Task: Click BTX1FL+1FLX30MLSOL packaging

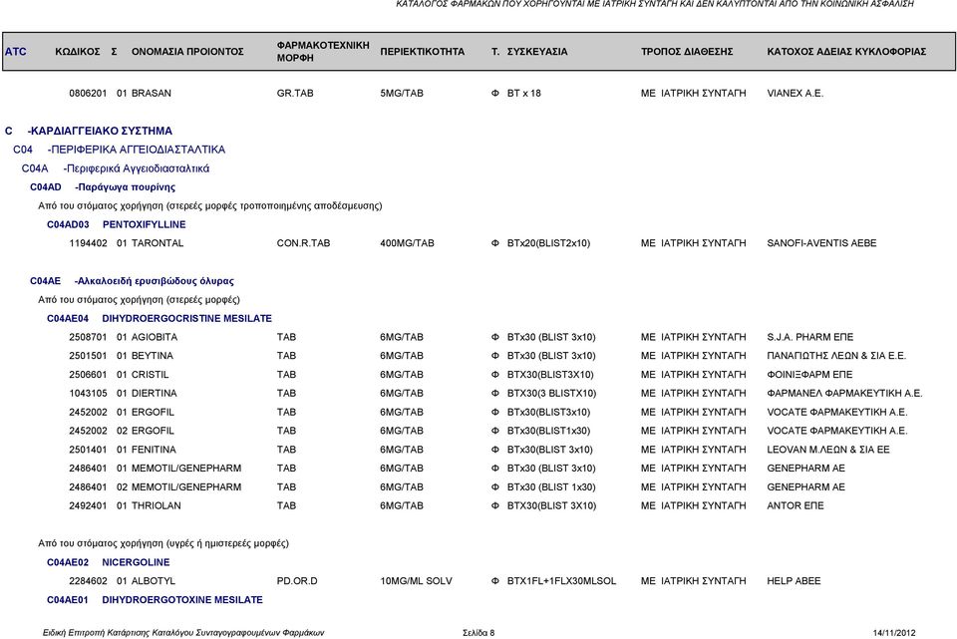Action: pos(561,581)
